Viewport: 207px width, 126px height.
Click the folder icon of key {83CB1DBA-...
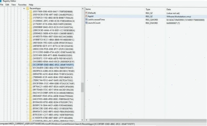tap(31, 84)
